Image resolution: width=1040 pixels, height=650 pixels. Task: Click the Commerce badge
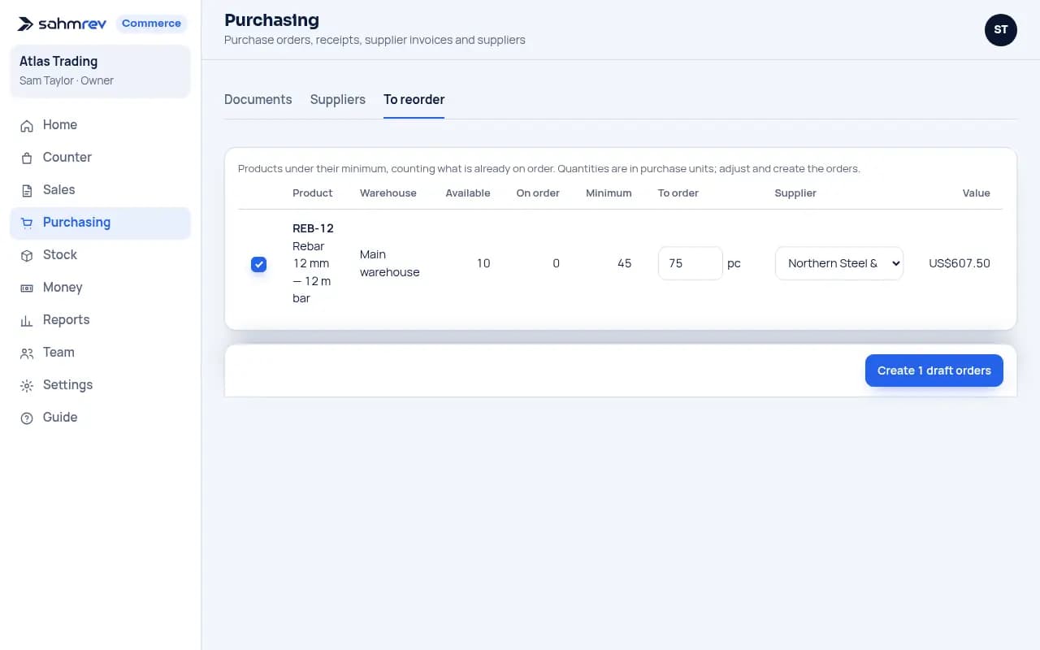click(x=151, y=24)
